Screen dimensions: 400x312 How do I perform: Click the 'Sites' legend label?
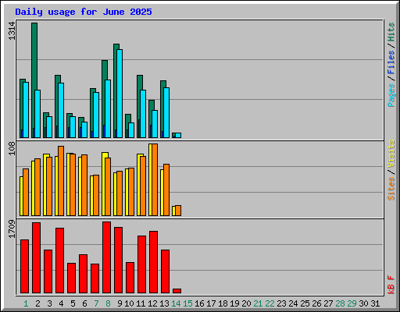(x=391, y=189)
